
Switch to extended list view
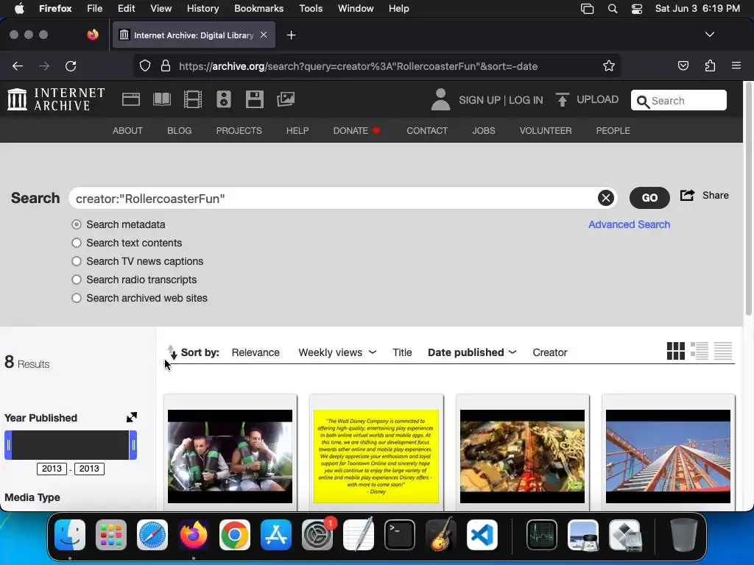click(700, 351)
